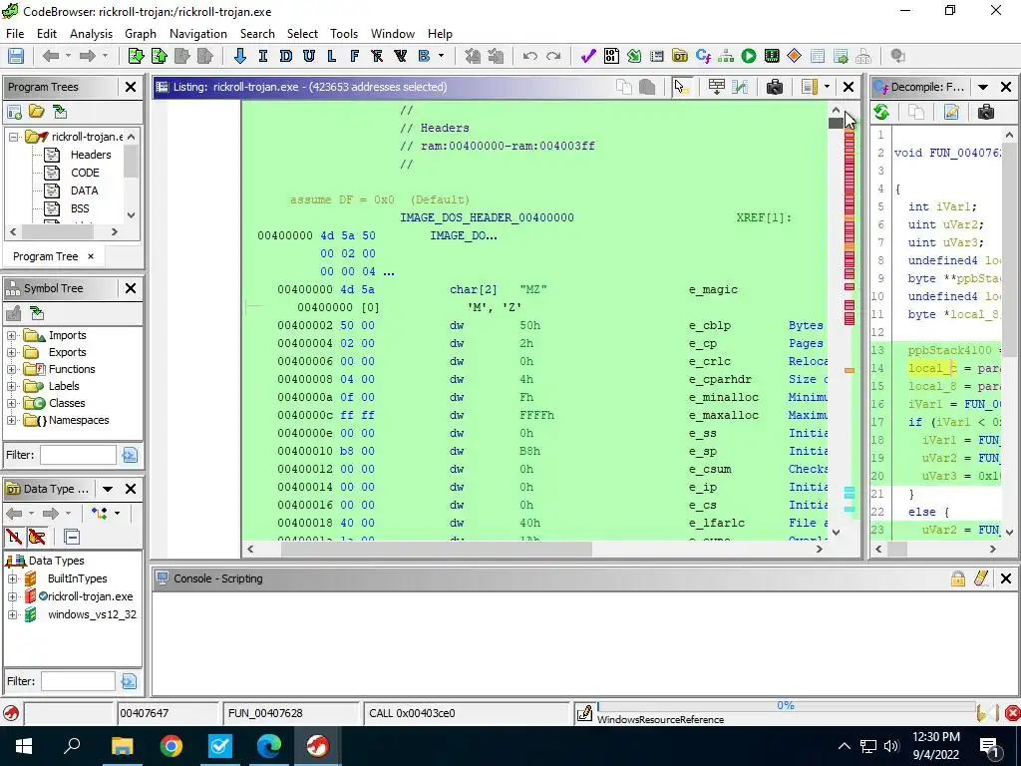Open the Search menu
The width and height of the screenshot is (1021, 766).
(257, 34)
